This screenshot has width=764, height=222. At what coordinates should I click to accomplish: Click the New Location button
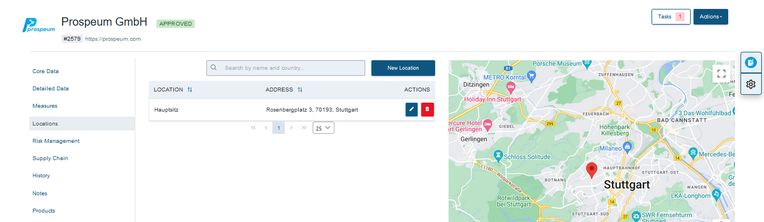[x=403, y=68]
